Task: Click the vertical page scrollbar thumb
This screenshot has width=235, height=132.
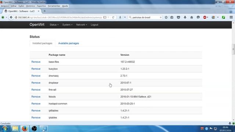Action: 233,49
